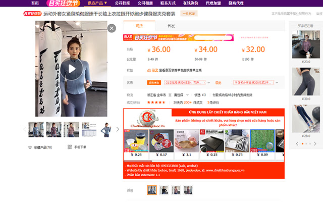Viewport: 323px width, 202px height.
Task: Click the B买狂欢节 festival banner in navbar
Action: coord(63,3)
